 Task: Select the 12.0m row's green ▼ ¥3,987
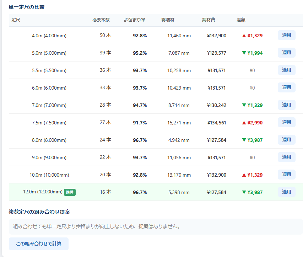pos(252,192)
